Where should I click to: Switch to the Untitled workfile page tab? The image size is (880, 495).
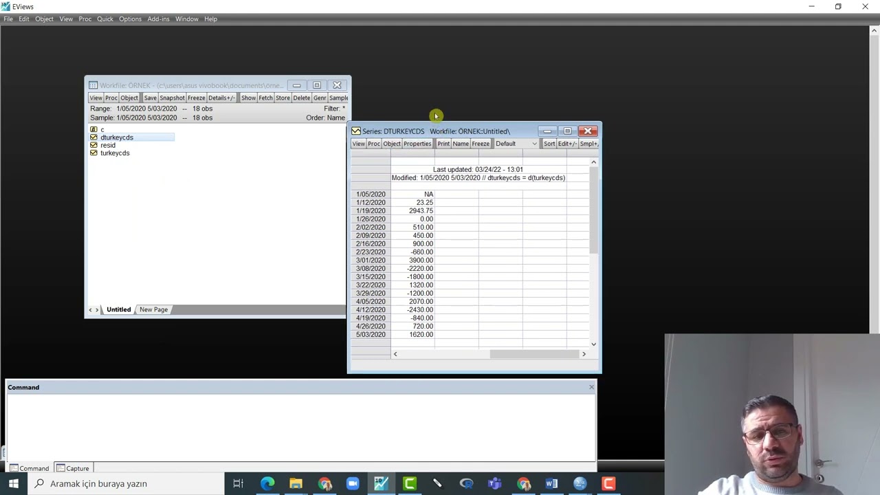[118, 309]
